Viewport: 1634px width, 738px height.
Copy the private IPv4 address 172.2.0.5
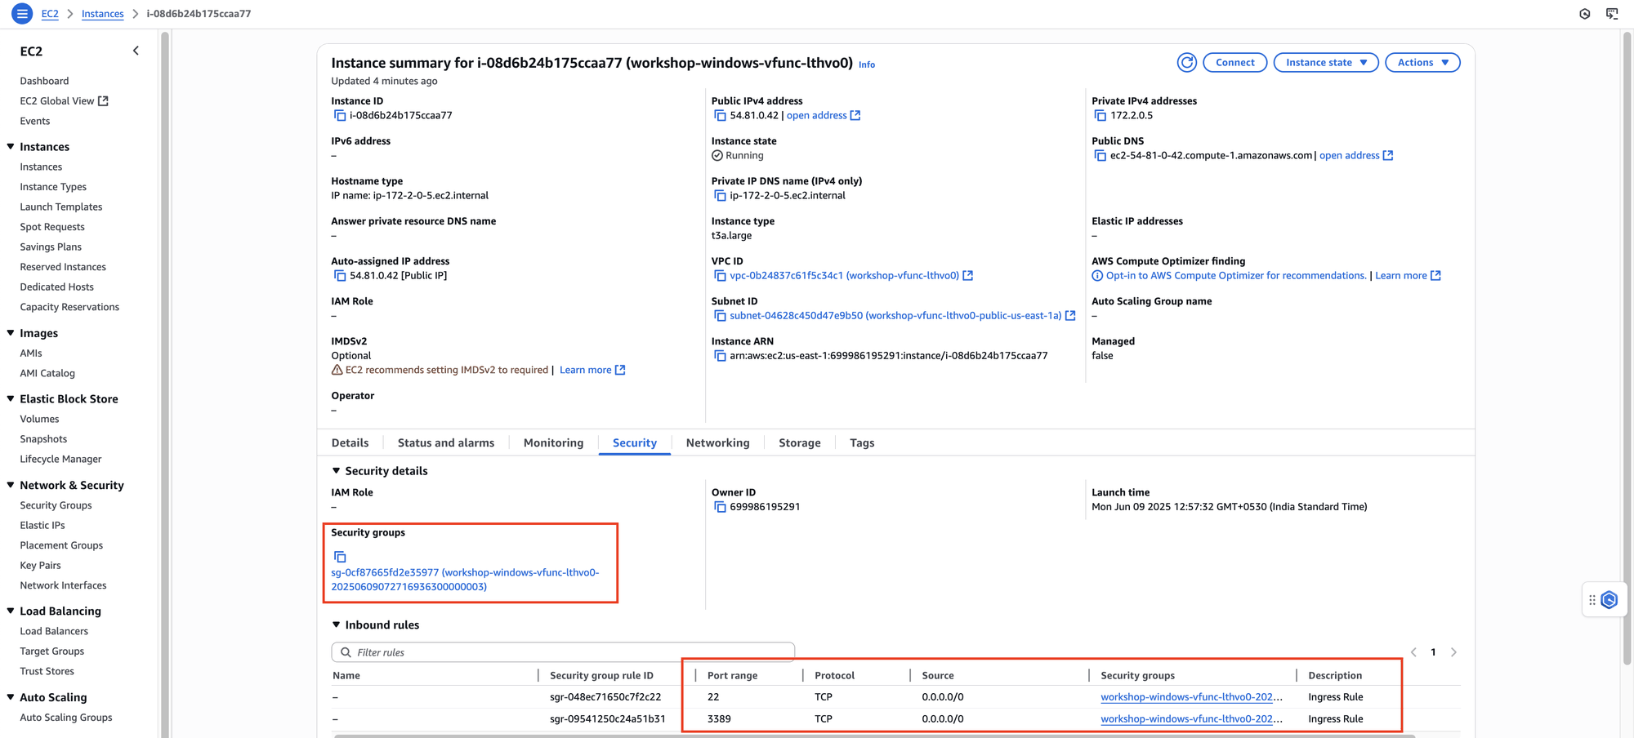point(1100,116)
